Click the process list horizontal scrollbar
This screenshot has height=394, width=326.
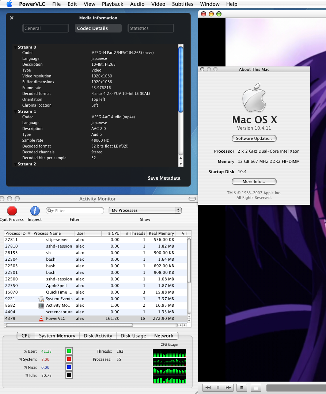69,325
